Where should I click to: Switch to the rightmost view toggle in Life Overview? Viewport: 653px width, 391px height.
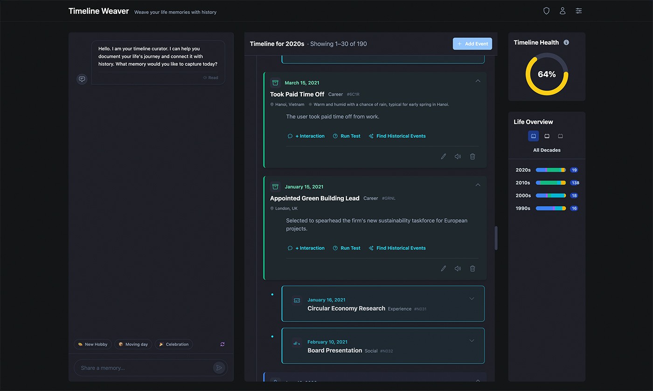coord(560,136)
